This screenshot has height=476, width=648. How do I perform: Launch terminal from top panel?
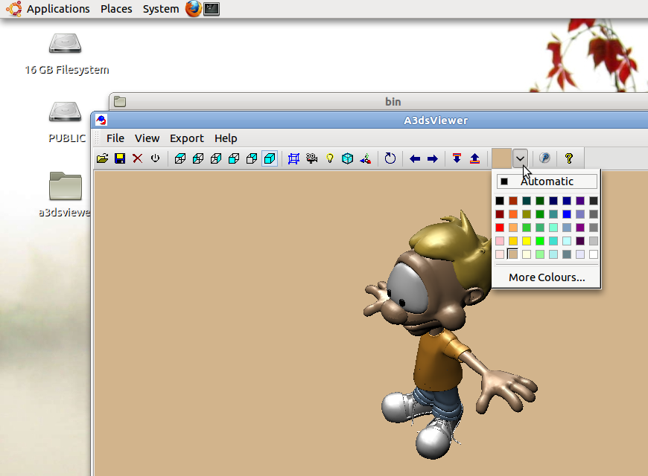pyautogui.click(x=212, y=9)
